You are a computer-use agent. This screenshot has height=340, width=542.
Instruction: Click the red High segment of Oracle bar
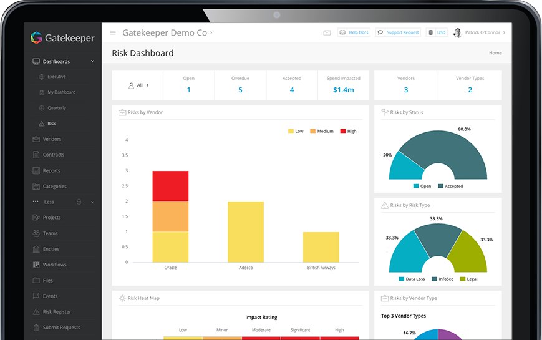[x=170, y=186]
